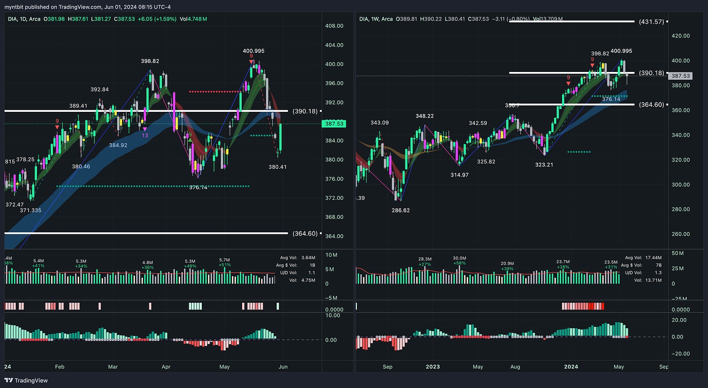The width and height of the screenshot is (708, 388).
Task: Click the Mar label on daily time axis
Action: [x=113, y=367]
